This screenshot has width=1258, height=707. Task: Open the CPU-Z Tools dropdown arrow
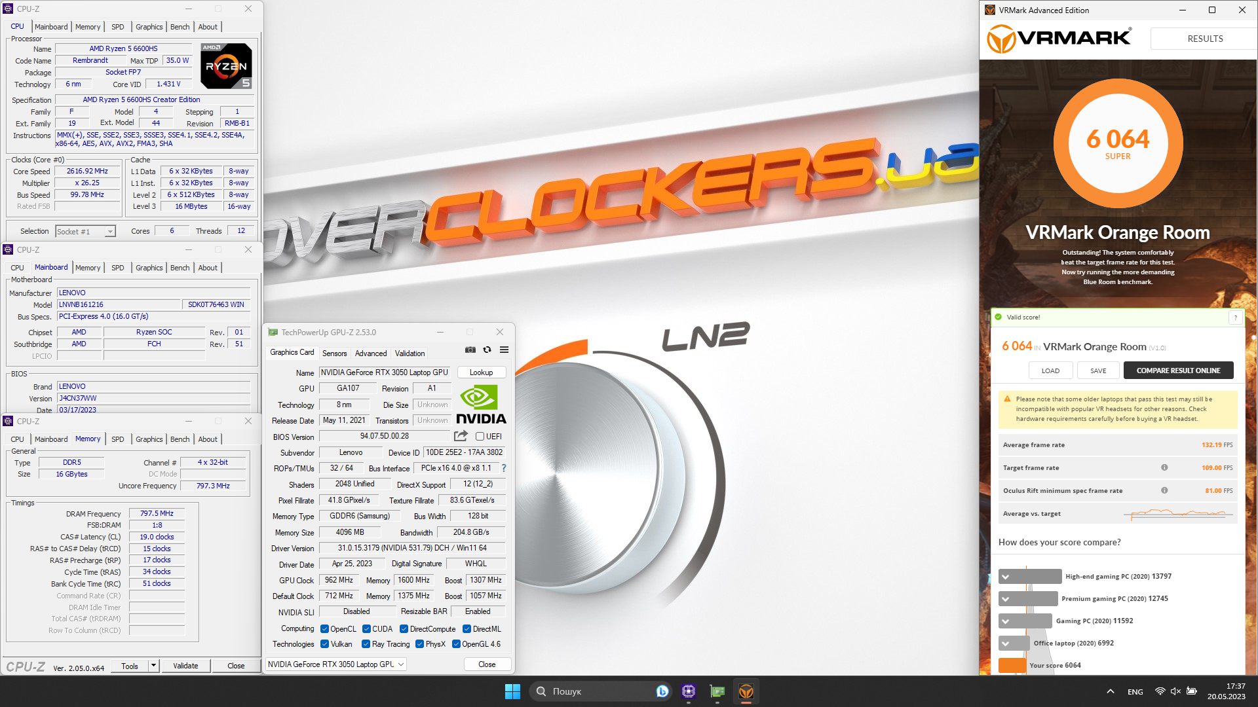tap(153, 666)
